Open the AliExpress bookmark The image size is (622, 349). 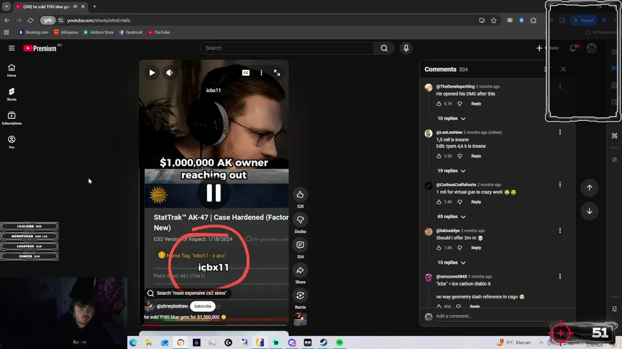[x=66, y=32]
